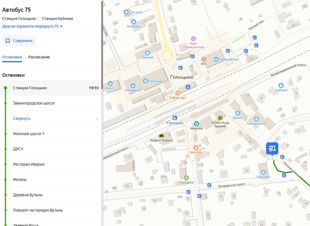Viewport: 310px width, 226px height.
Task: Select the Яндекс Маркет map marker
Action: (162, 136)
